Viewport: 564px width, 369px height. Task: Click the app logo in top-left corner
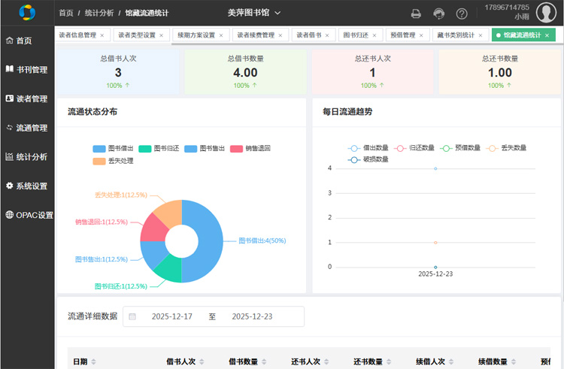[x=27, y=13]
